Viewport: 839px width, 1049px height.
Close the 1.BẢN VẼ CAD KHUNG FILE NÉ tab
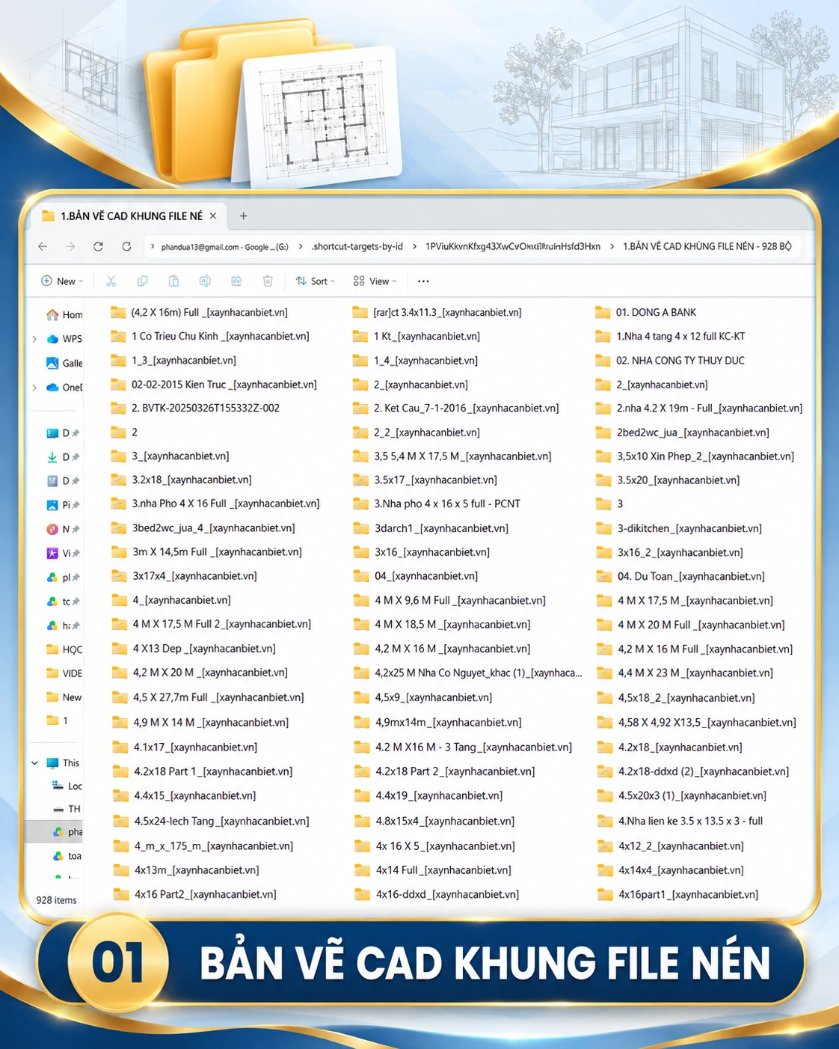pyautogui.click(x=213, y=216)
